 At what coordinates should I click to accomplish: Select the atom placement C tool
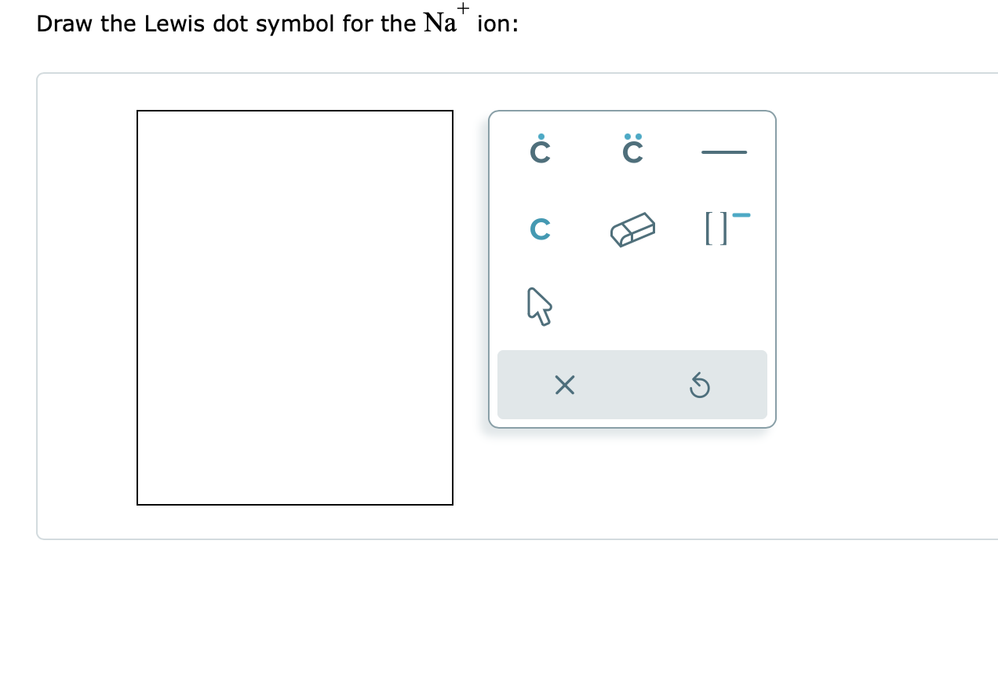(x=540, y=229)
